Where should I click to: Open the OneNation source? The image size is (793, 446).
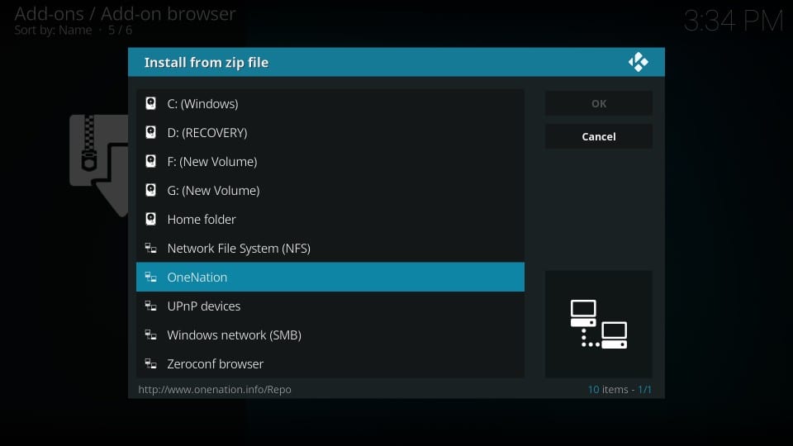click(330, 278)
